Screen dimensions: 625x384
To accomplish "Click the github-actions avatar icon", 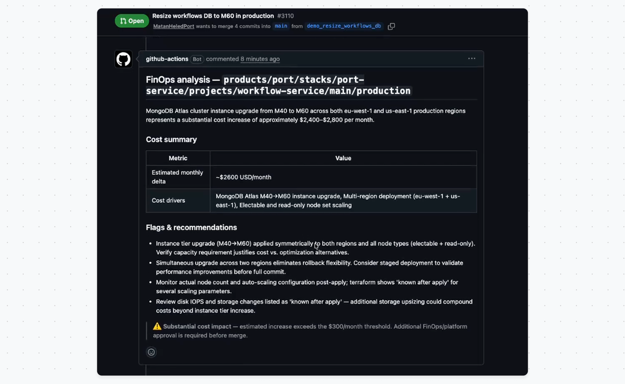I will click(123, 59).
